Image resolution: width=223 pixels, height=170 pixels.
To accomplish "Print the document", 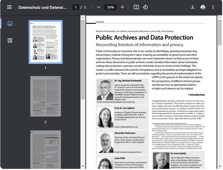I will [x=203, y=7].
